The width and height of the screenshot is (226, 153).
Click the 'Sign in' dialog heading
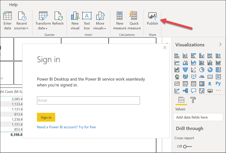click(48, 60)
